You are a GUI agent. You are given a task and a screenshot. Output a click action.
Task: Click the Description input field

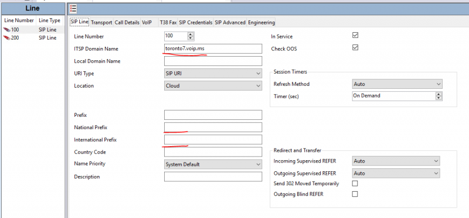click(213, 177)
